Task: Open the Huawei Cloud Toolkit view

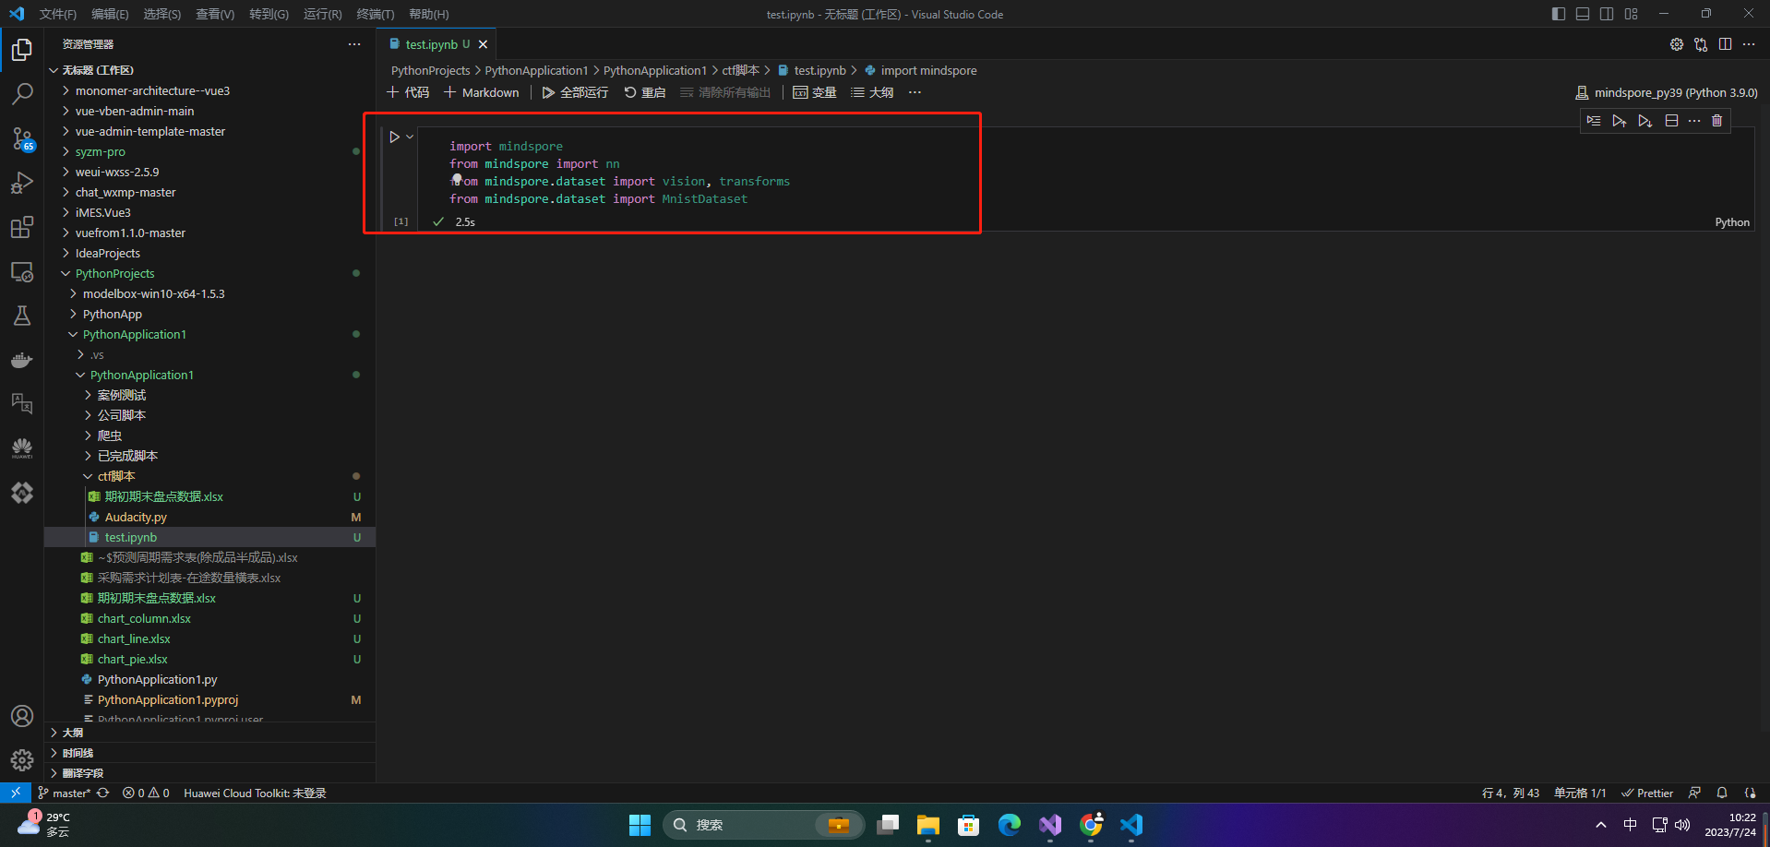Action: click(x=22, y=448)
